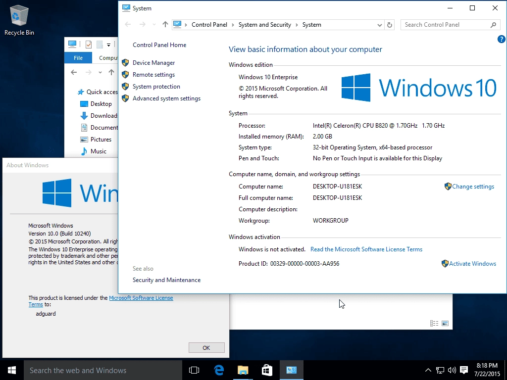Image resolution: width=507 pixels, height=380 pixels.
Task: Select Music in Explorer navigation pane
Action: [93, 151]
